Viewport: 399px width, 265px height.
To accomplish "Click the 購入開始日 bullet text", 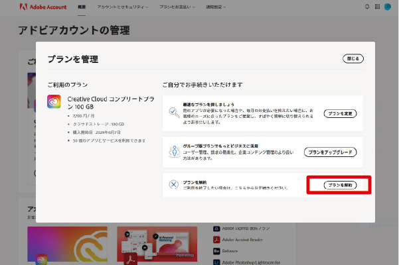I will click(x=96, y=132).
